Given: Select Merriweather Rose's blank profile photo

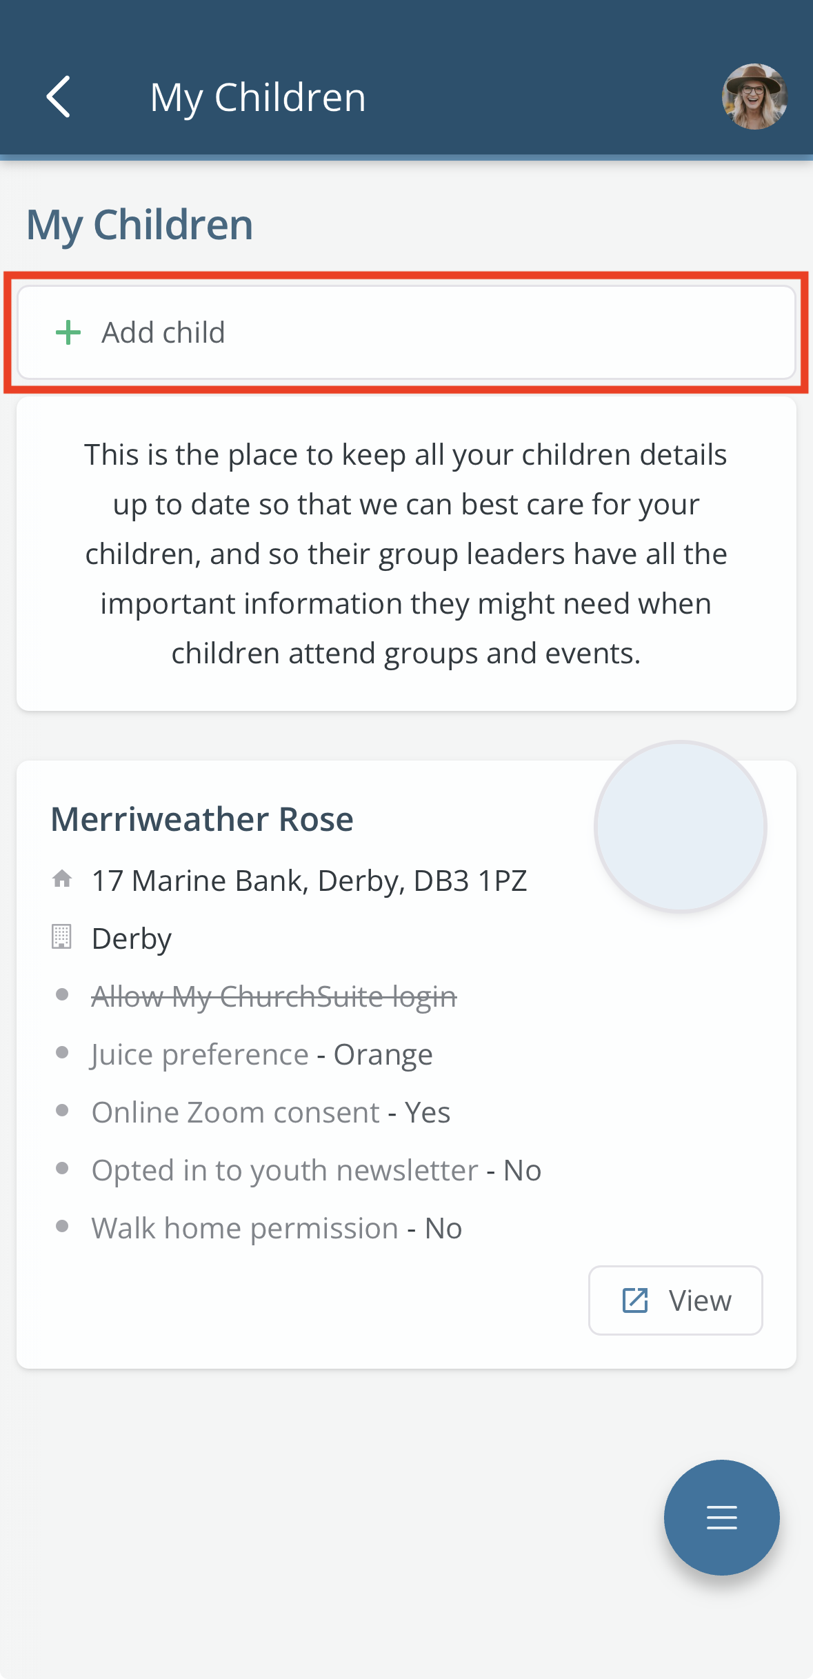Looking at the screenshot, I should [681, 827].
